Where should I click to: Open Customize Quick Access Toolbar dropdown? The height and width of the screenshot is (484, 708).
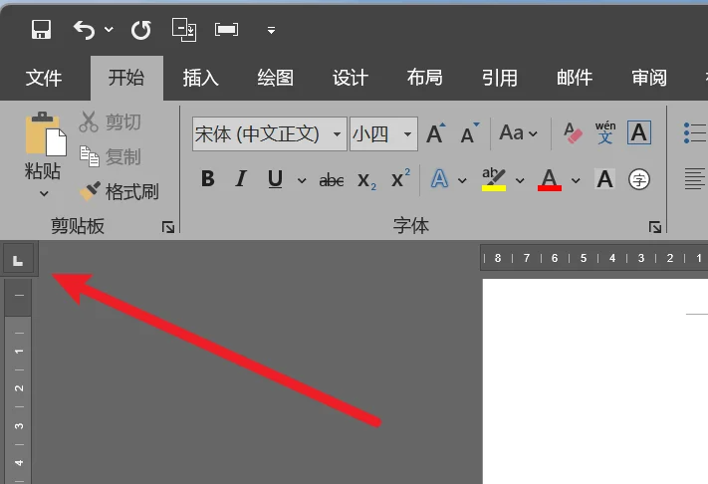(271, 30)
